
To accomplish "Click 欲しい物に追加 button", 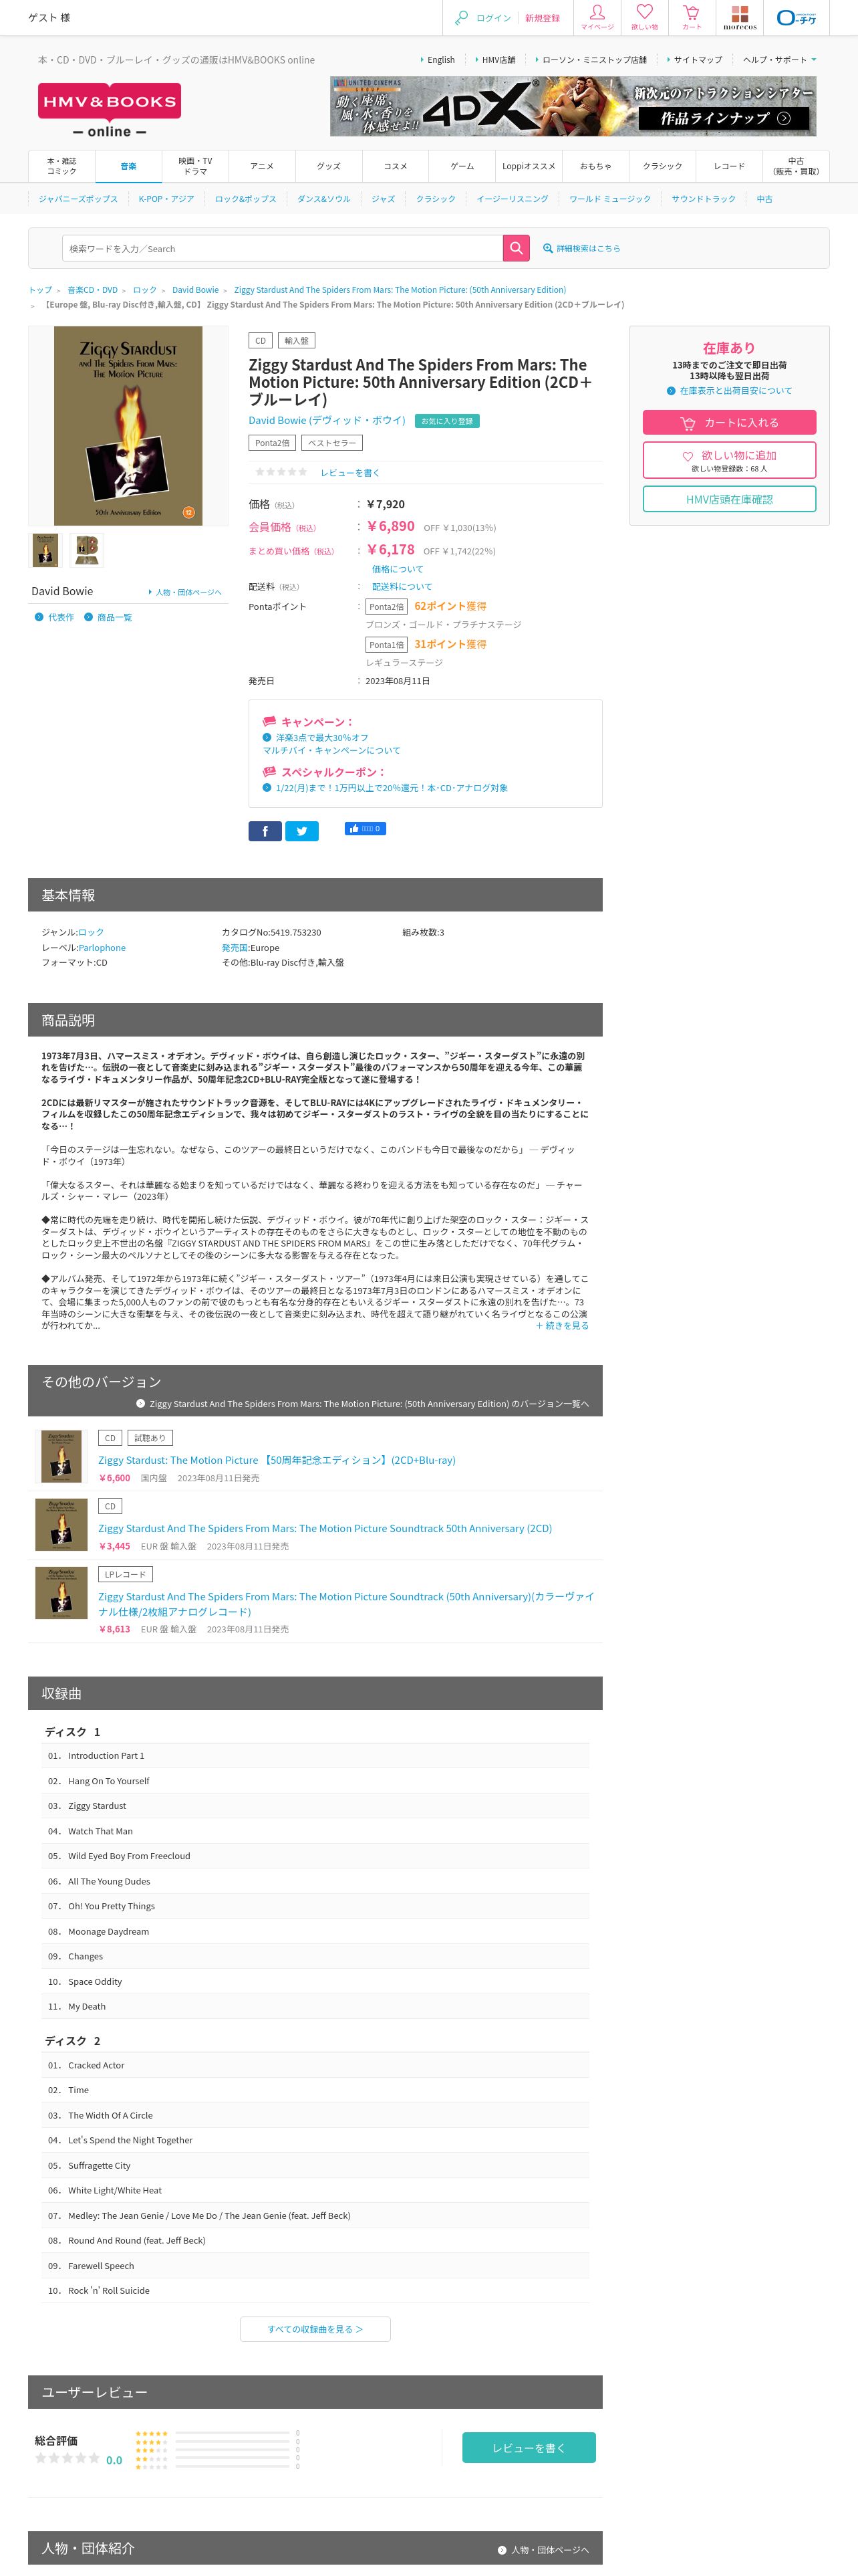I will point(729,460).
